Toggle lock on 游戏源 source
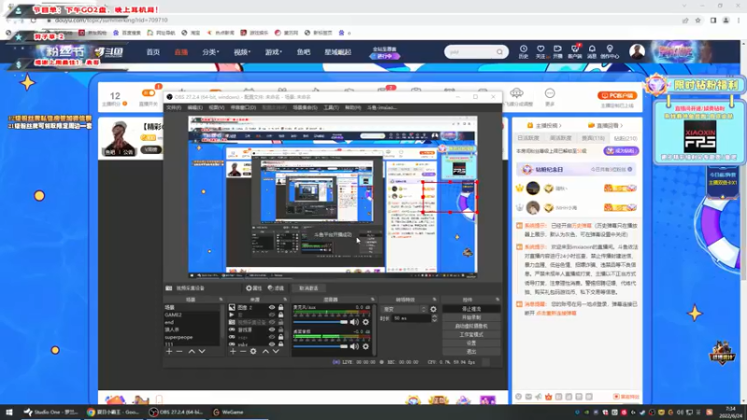This screenshot has width=747, height=420. (281, 329)
